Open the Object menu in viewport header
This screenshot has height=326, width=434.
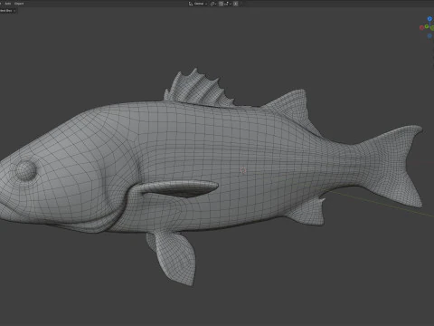click(19, 4)
